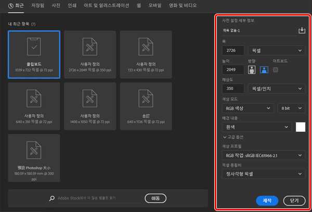Image resolution: width=312 pixels, height=212 pixels.
Task: Select portrait orientation icon
Action: pos(252,70)
